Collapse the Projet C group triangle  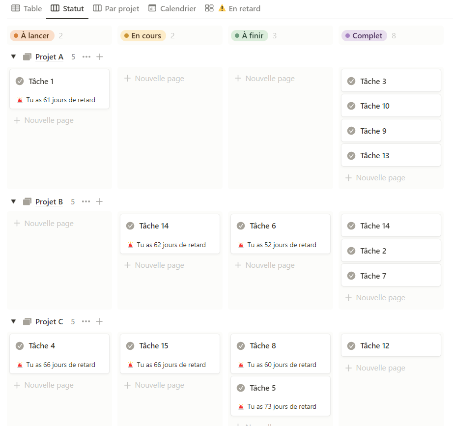coord(14,321)
